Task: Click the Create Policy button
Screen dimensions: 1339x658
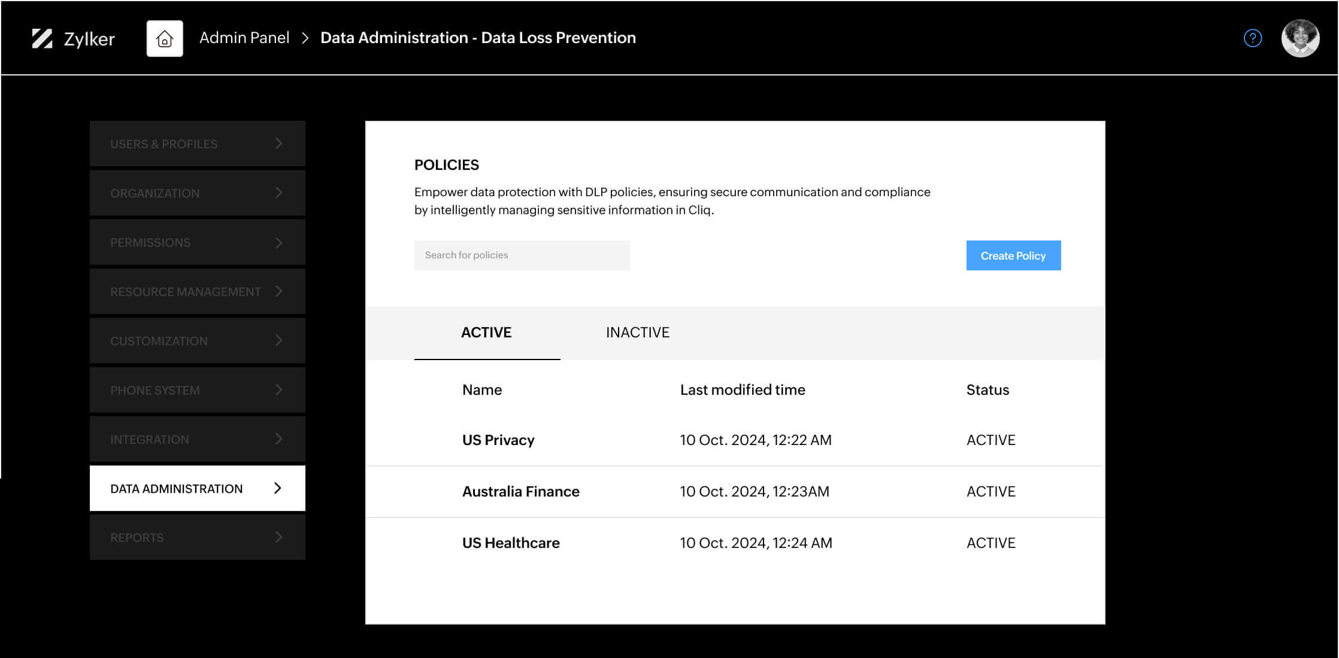Action: click(x=1013, y=255)
